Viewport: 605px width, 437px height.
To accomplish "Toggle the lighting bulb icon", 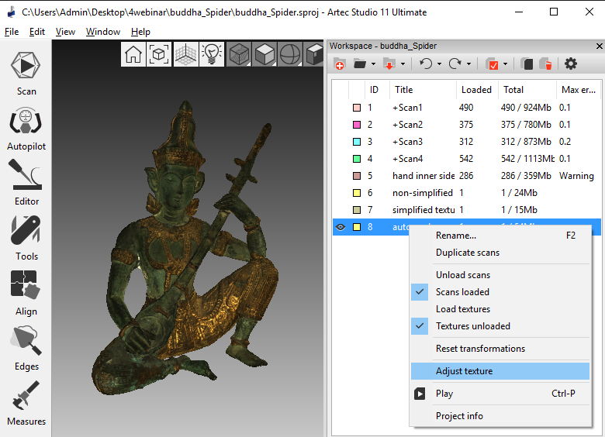I will point(212,54).
